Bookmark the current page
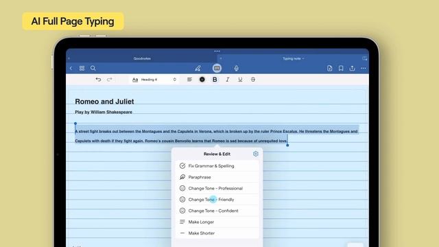439x247 pixels. click(x=341, y=68)
